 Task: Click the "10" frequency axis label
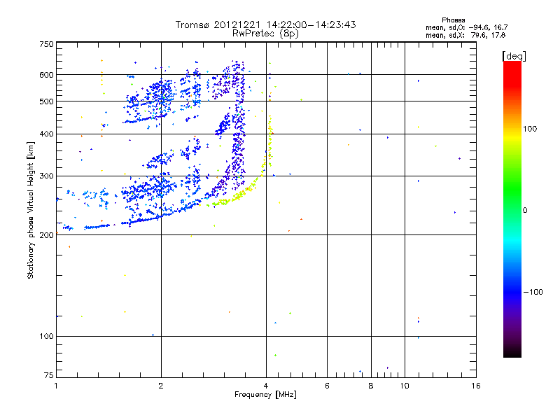pos(405,386)
